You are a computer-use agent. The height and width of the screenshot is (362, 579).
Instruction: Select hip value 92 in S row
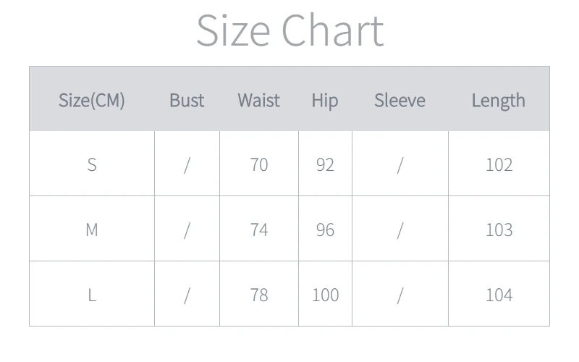click(x=325, y=164)
